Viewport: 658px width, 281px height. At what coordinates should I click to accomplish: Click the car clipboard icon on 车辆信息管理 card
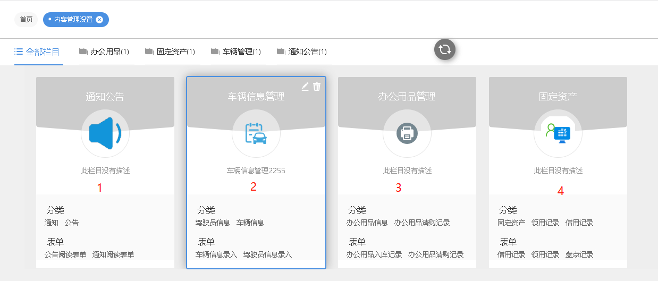pos(256,133)
